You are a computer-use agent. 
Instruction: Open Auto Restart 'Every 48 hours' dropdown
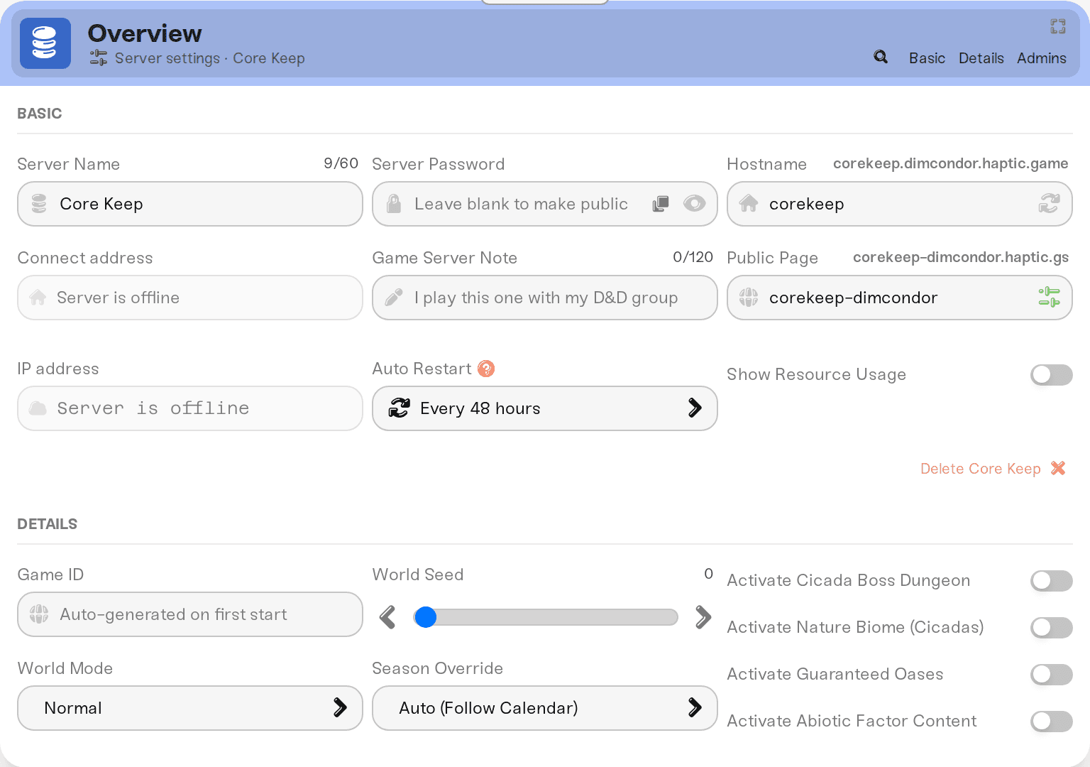pyautogui.click(x=545, y=408)
